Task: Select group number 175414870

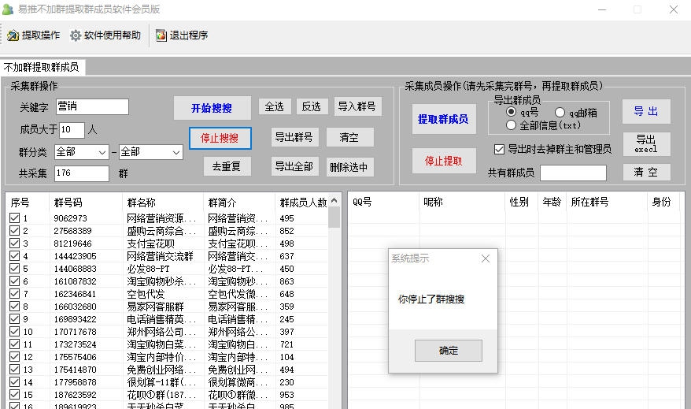Action: coord(75,370)
